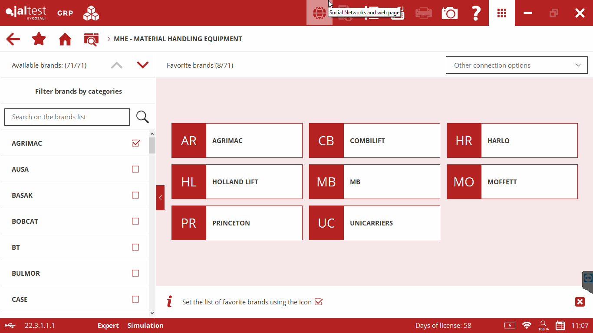Click the 11:07 clock in status bar
Screen dimensions: 593x333
point(580,325)
